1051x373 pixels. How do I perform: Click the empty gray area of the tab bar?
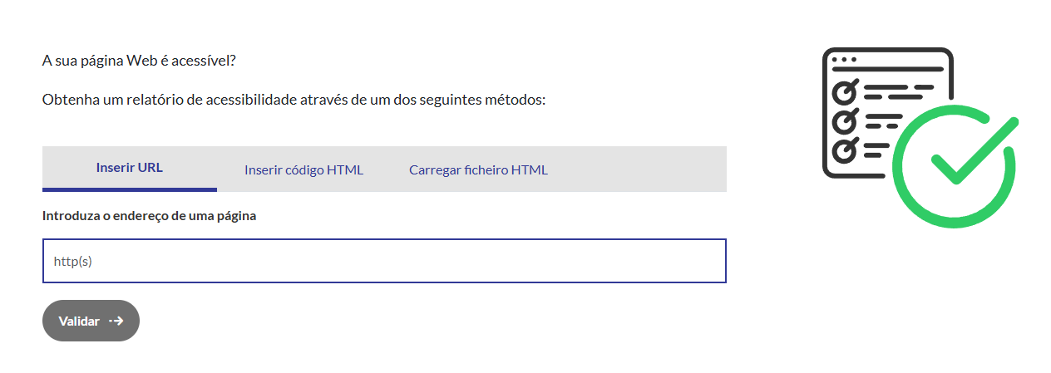coord(640,169)
